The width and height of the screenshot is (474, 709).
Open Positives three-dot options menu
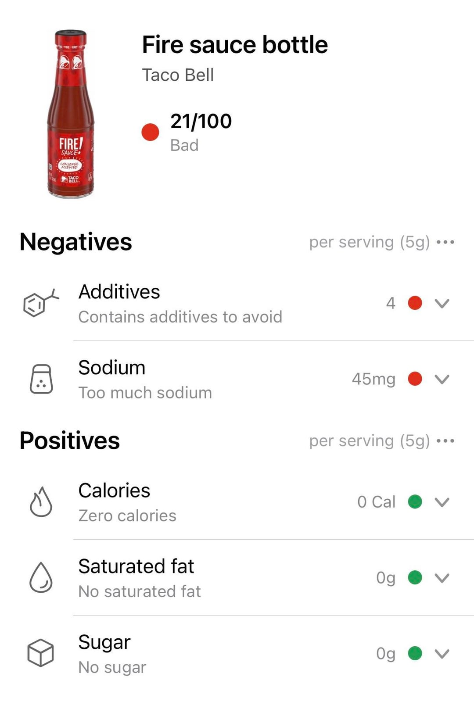445,441
